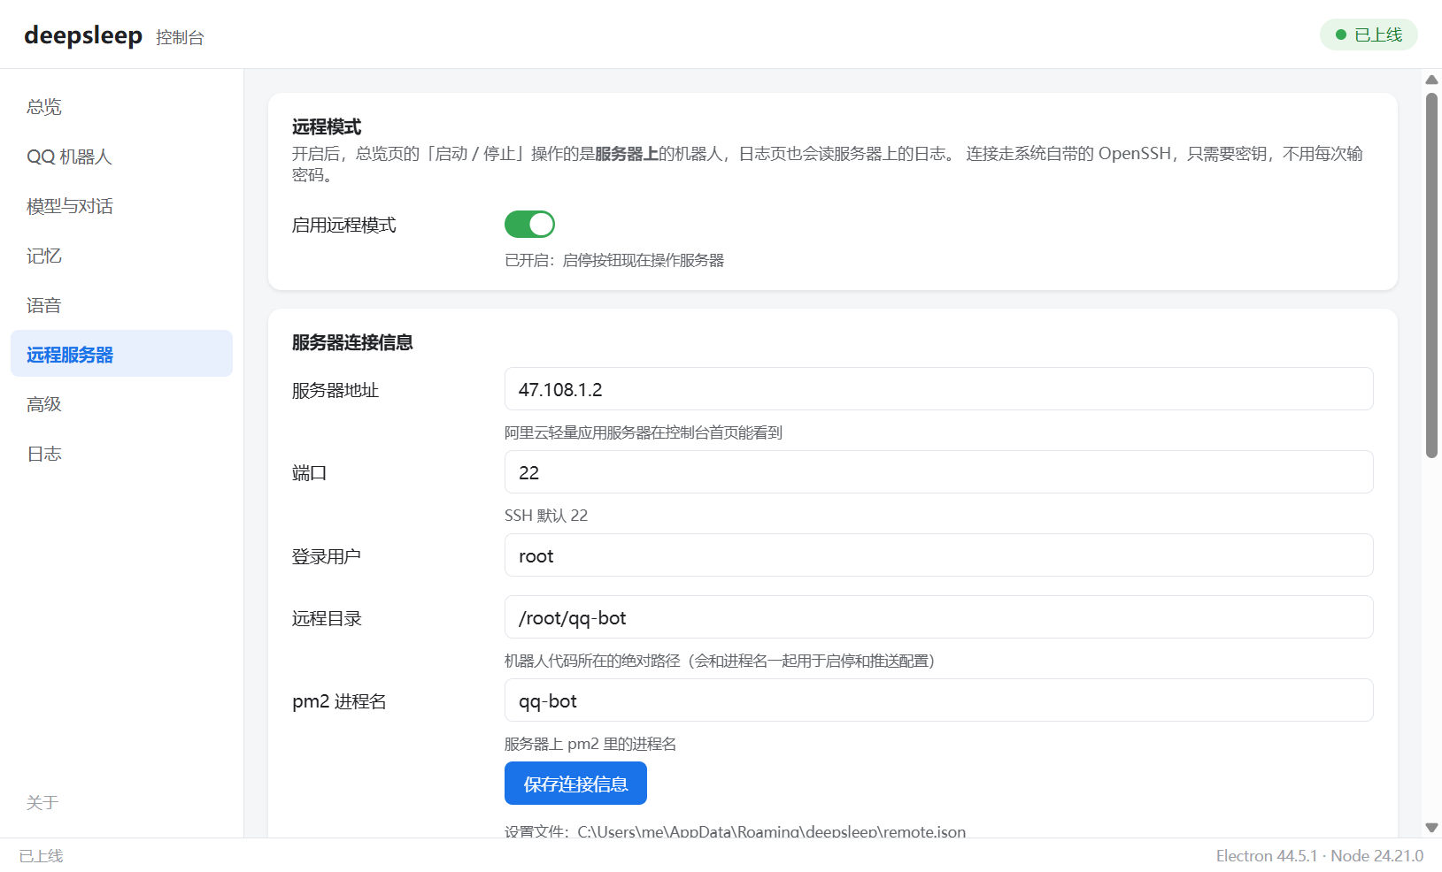Click the scrollbar up arrow
Screen dimensions: 1442x872
point(1431,80)
